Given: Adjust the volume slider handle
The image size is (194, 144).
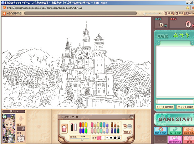Looking at the screenshot, I should click(145, 14).
